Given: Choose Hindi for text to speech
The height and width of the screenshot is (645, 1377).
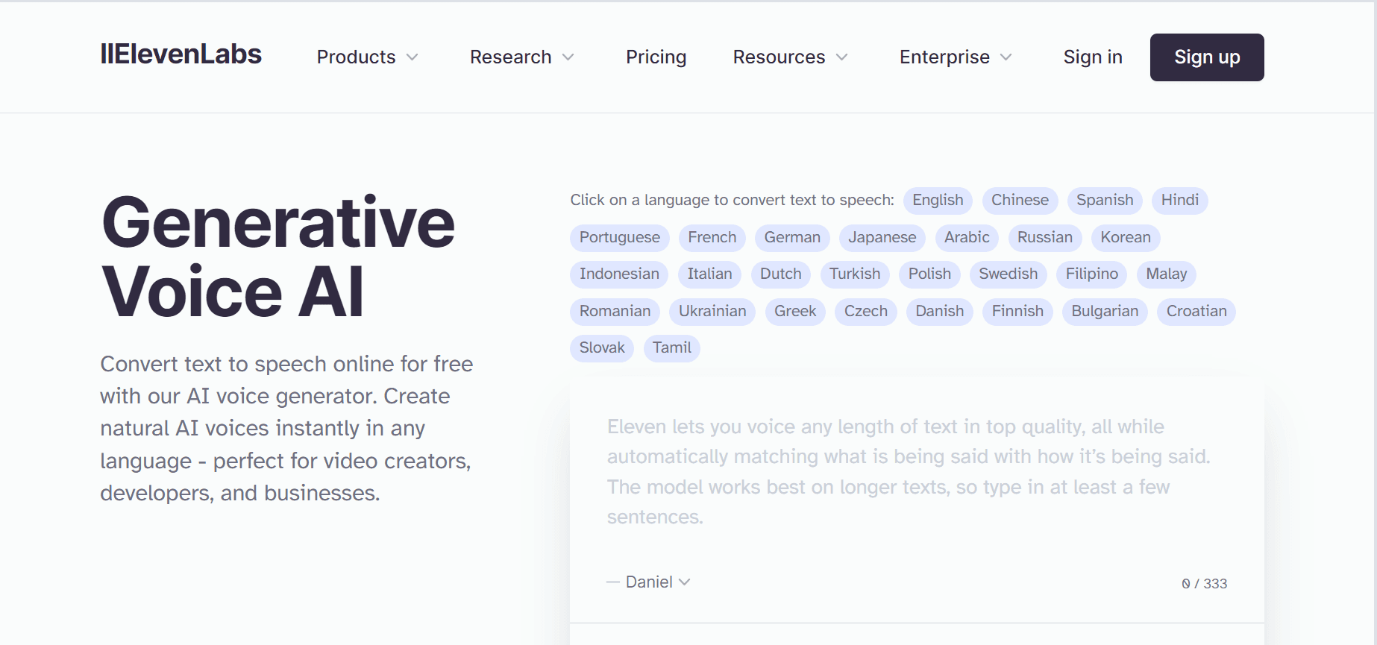Looking at the screenshot, I should 1180,201.
